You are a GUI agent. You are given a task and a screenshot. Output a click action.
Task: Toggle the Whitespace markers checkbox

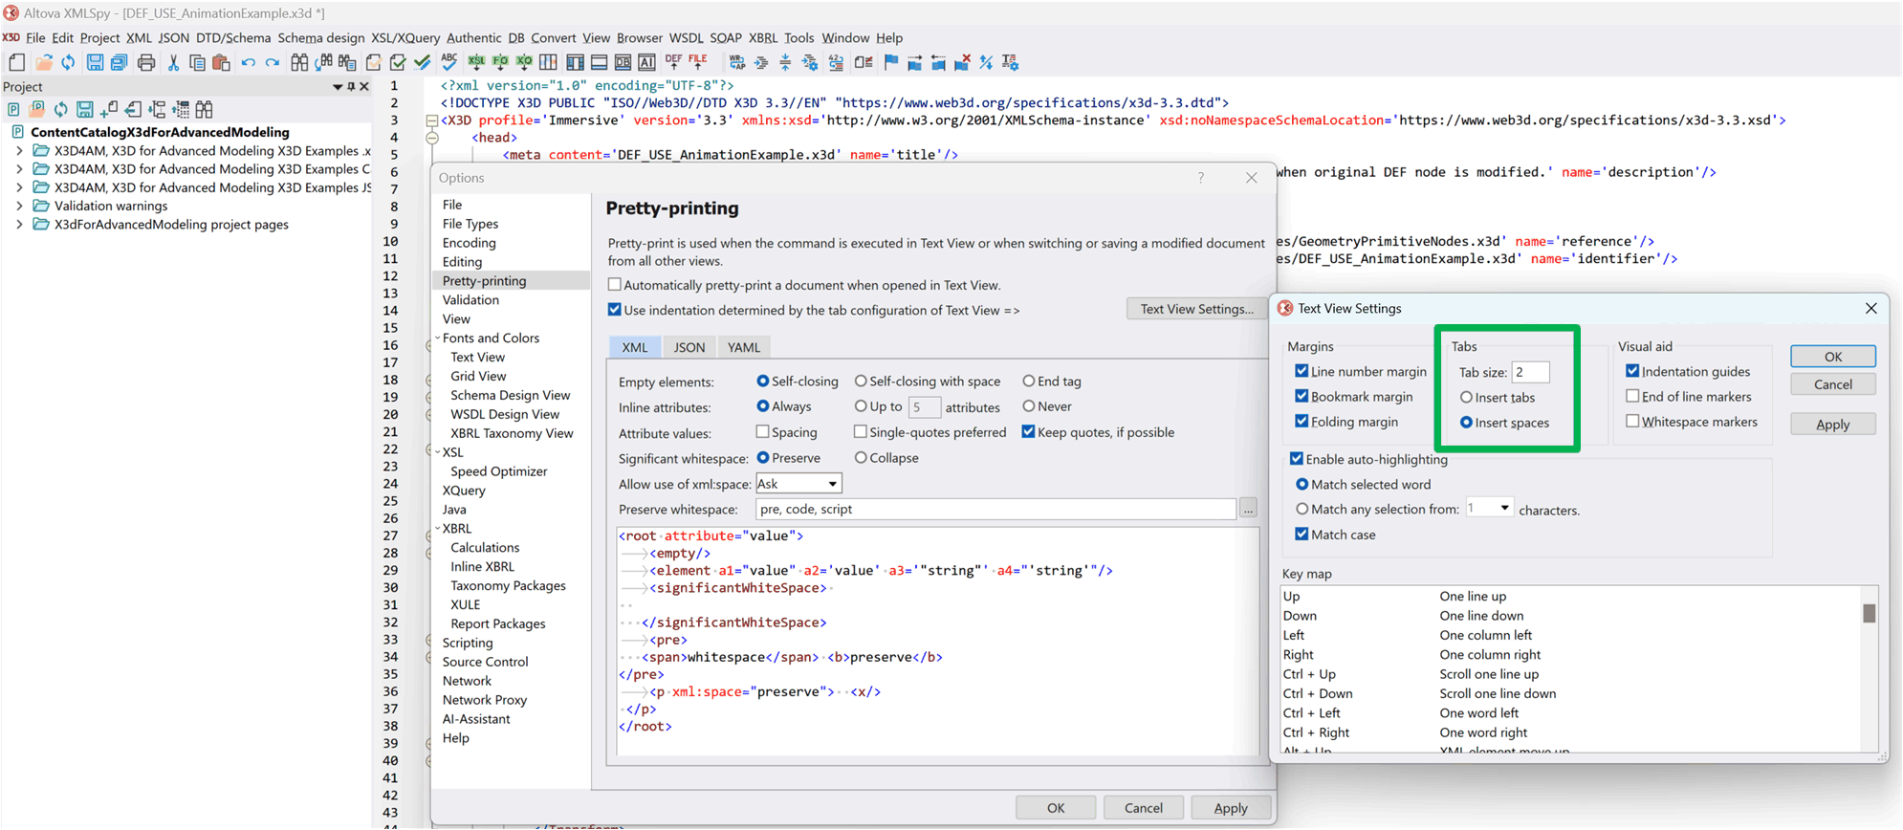[x=1632, y=422]
